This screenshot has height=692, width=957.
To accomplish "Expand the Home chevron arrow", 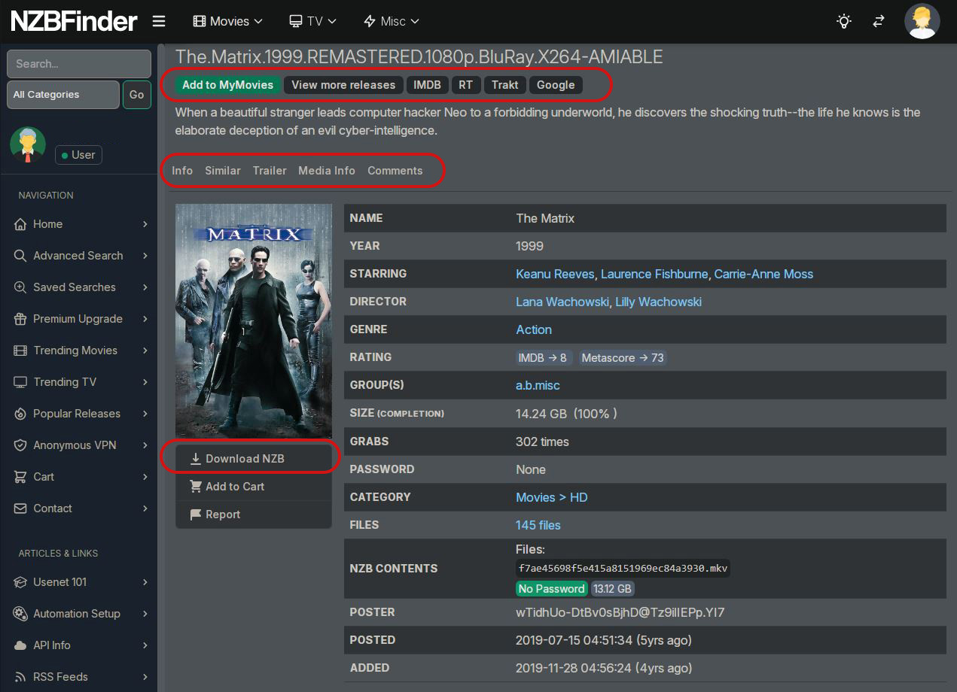I will 145,224.
